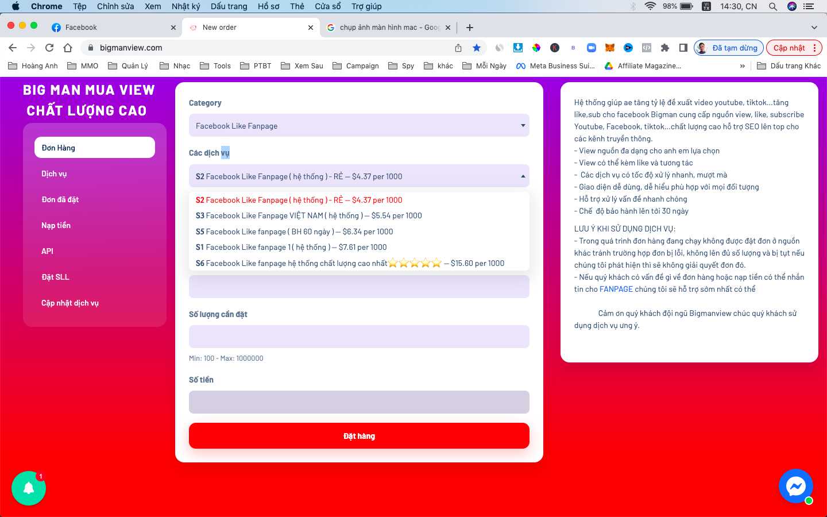Open the Cửa sổ menu
This screenshot has height=517, width=827.
click(x=328, y=6)
